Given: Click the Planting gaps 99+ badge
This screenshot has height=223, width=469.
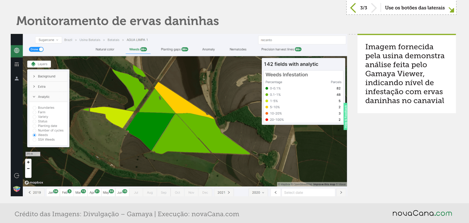Looking at the screenshot, I should [185, 49].
